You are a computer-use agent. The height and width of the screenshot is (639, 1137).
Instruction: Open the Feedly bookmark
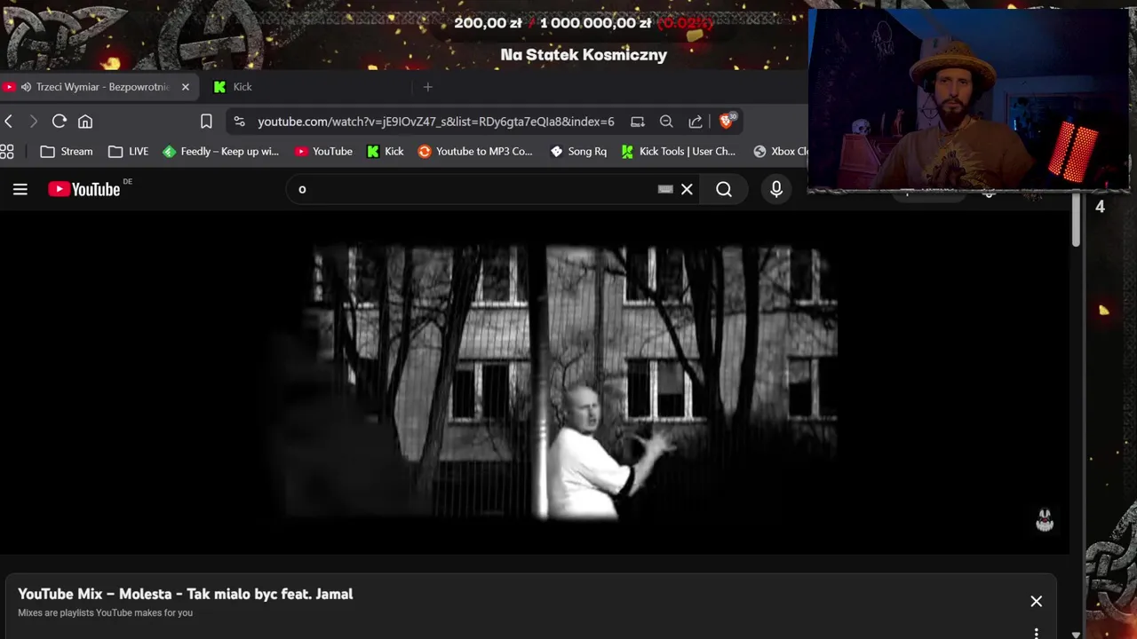point(221,152)
